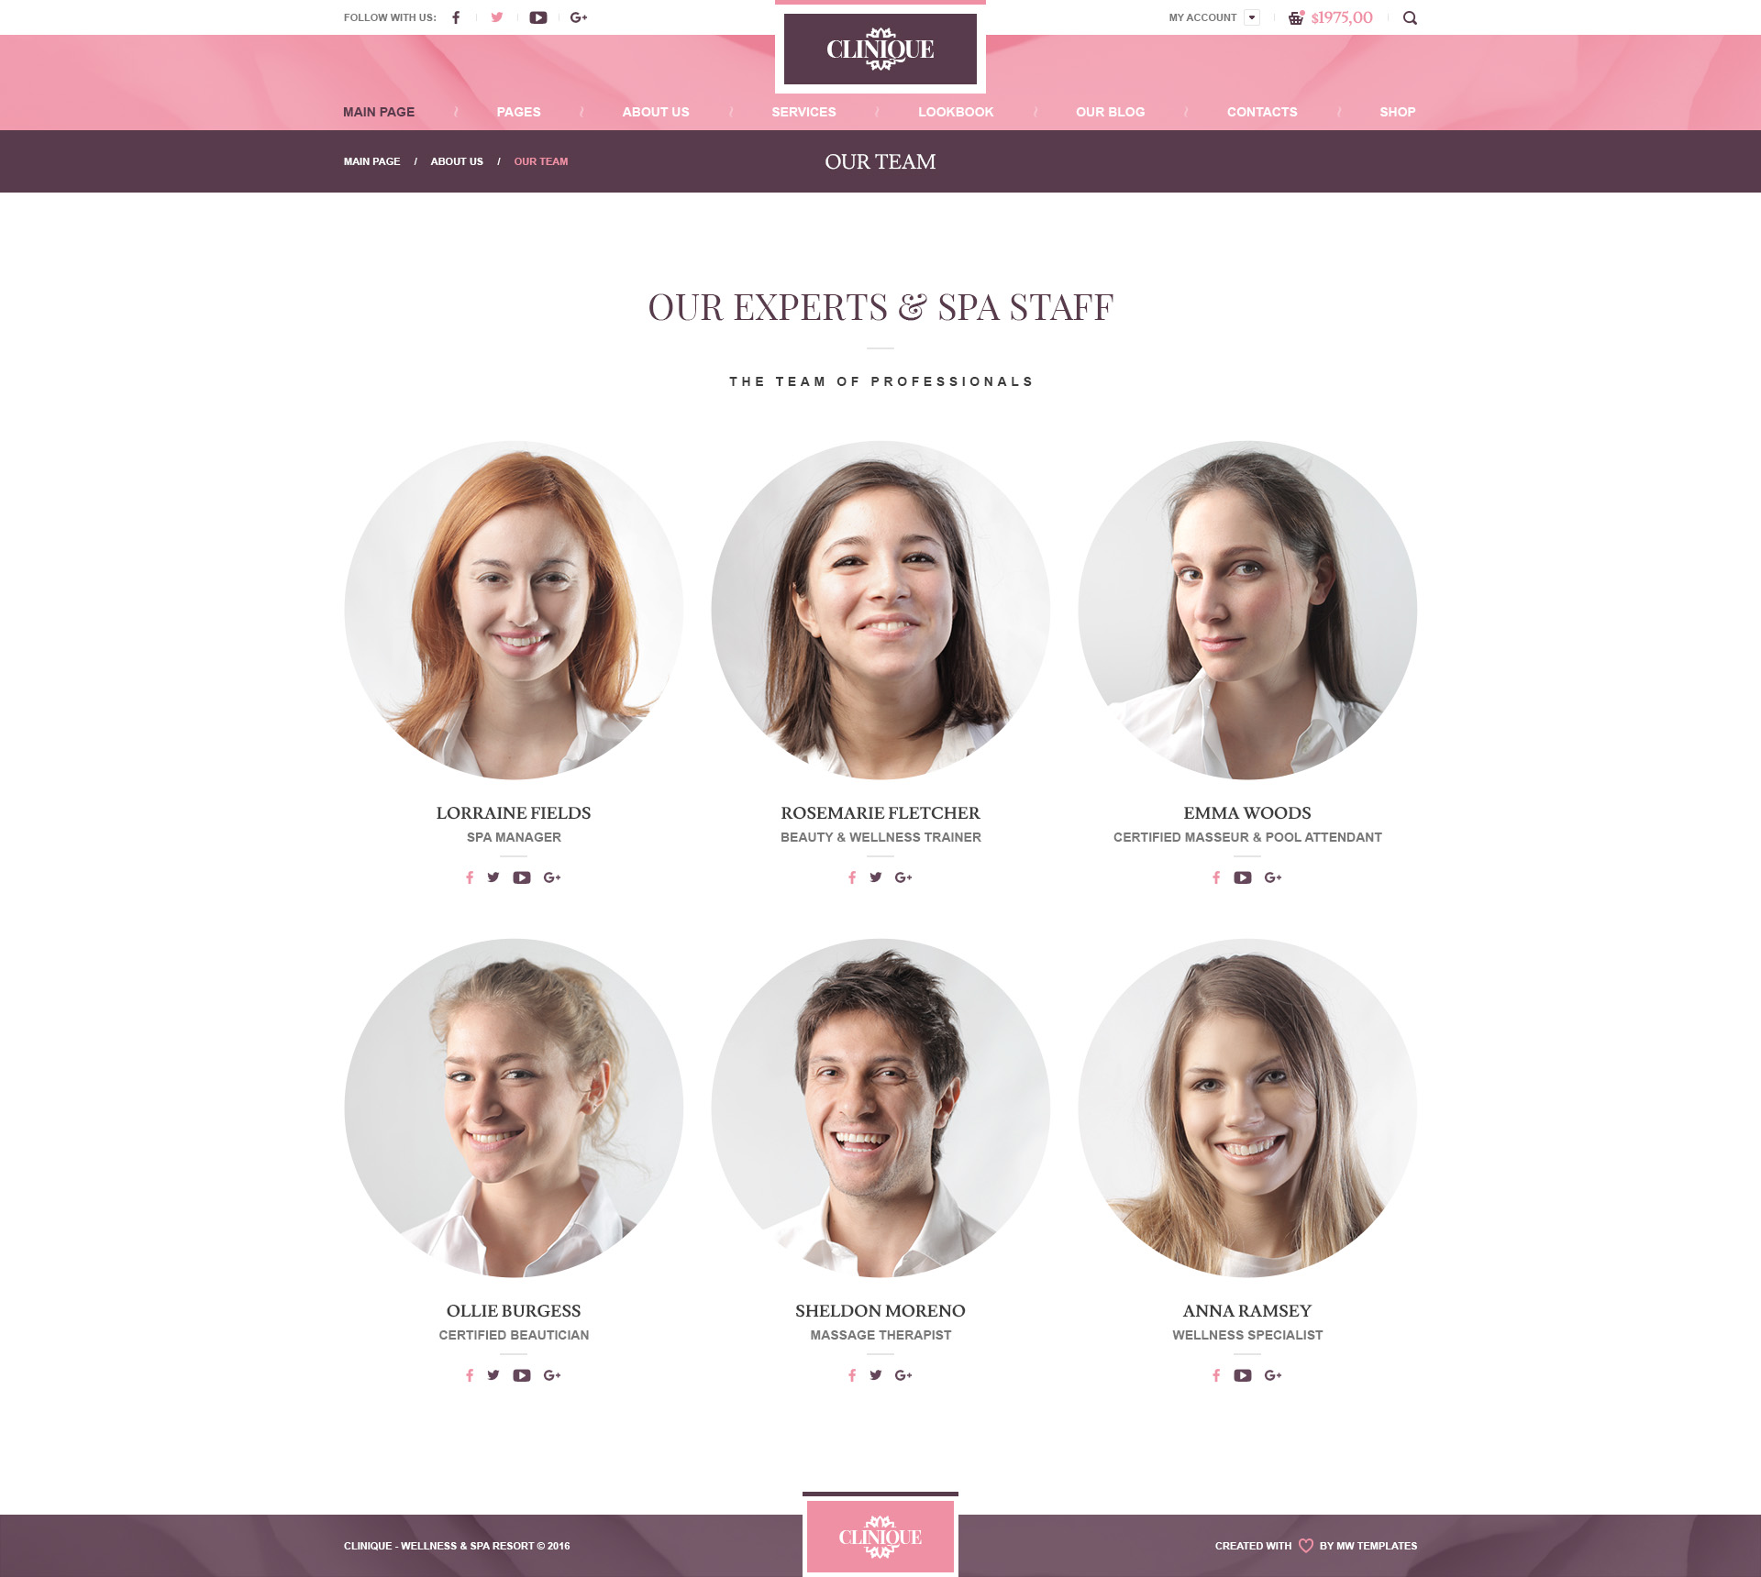
Task: Open Lorraine Fields' YouTube icon
Action: pyautogui.click(x=522, y=877)
